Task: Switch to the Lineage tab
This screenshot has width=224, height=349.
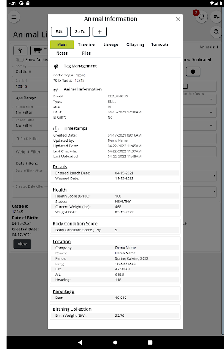Action: [111, 44]
